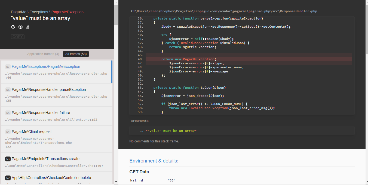Search this error on Google
368x185 pixels.
(13, 27)
